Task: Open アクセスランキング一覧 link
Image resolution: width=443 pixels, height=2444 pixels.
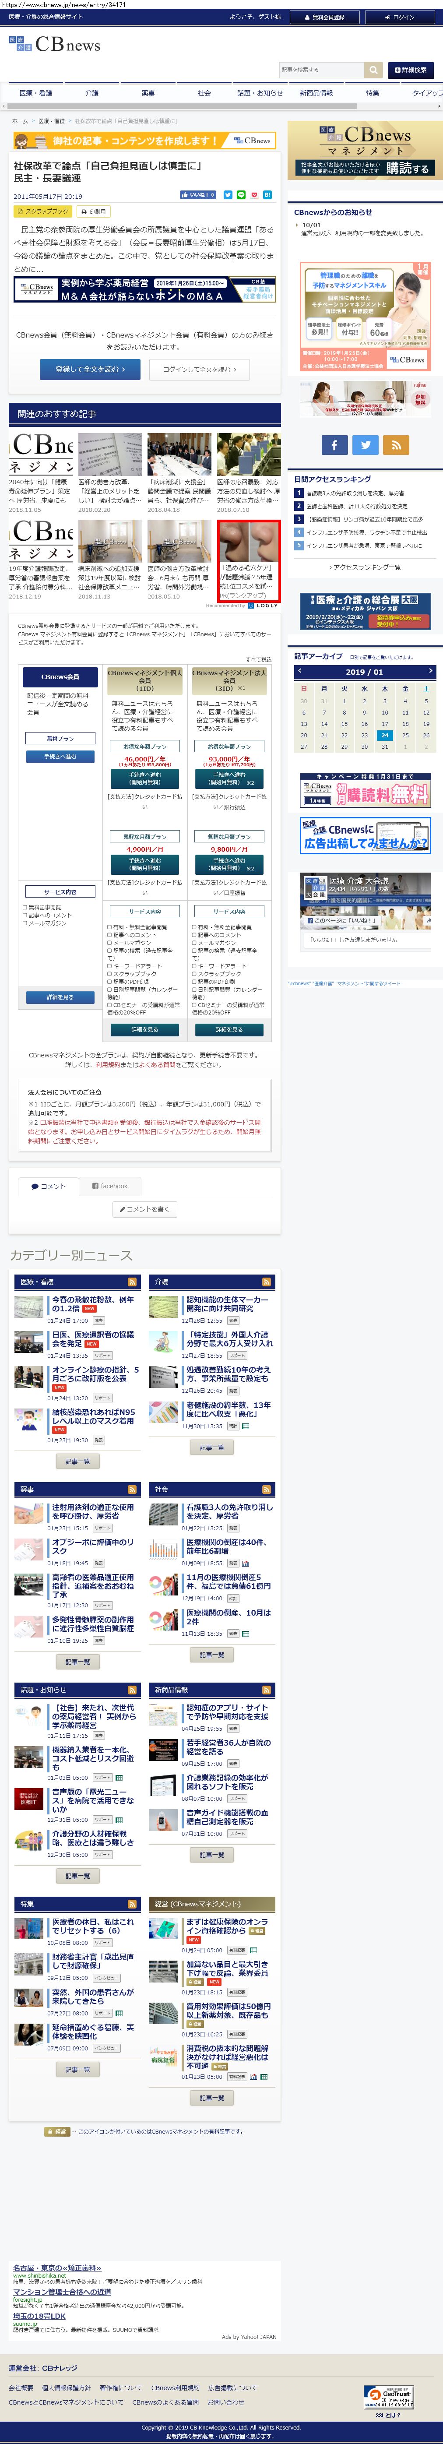Action: click(364, 567)
